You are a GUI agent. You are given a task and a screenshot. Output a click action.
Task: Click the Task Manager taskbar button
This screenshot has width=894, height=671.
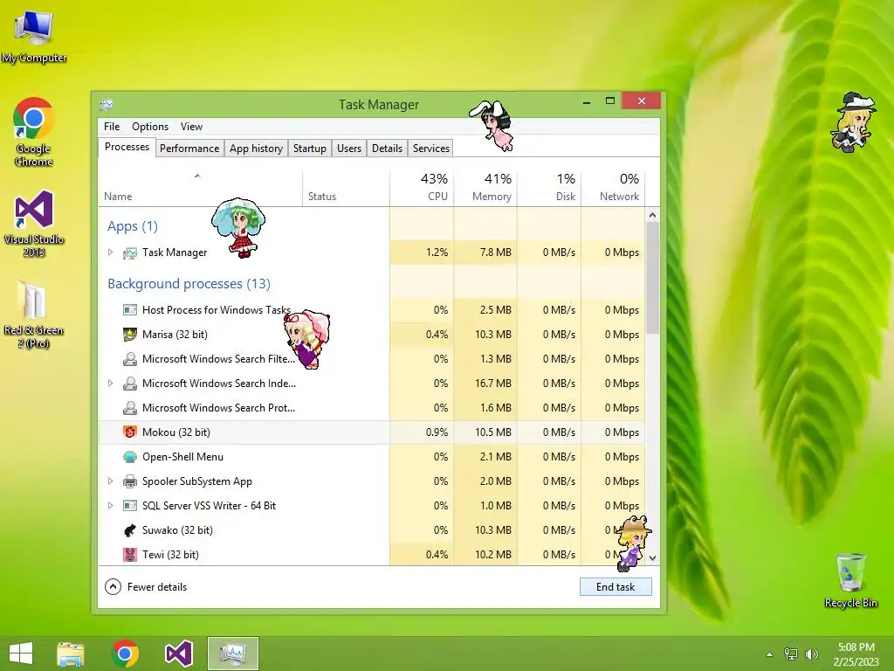[232, 654]
